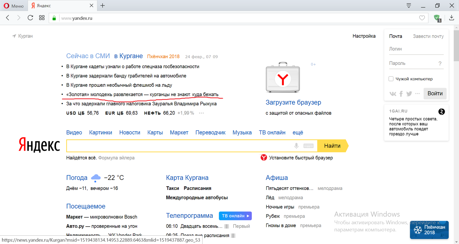Open the Музыка service

[x=242, y=132]
